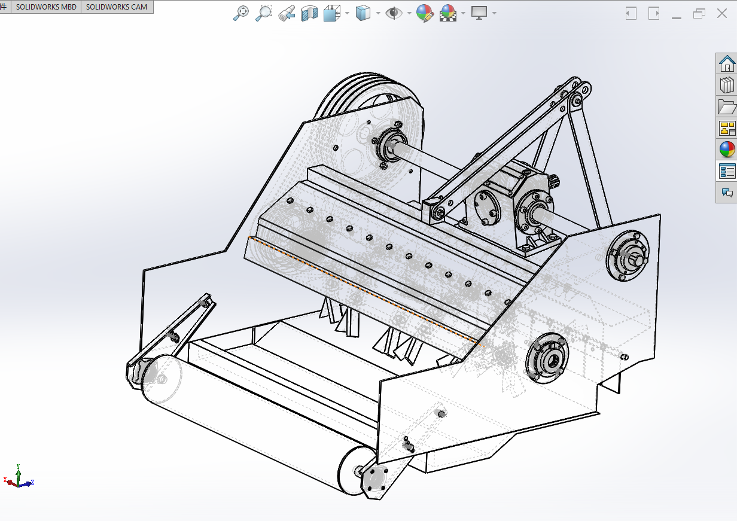
Task: Switch to the SOLIDWORKS MBD tab
Action: [46, 7]
